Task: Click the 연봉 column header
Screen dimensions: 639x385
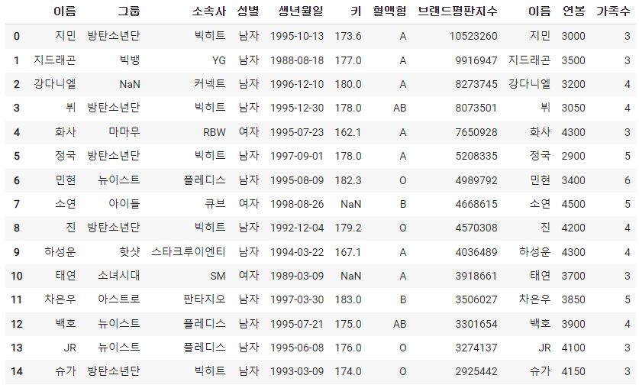Action: coord(573,11)
